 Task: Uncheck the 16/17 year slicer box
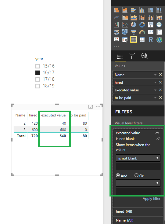pos(38,73)
